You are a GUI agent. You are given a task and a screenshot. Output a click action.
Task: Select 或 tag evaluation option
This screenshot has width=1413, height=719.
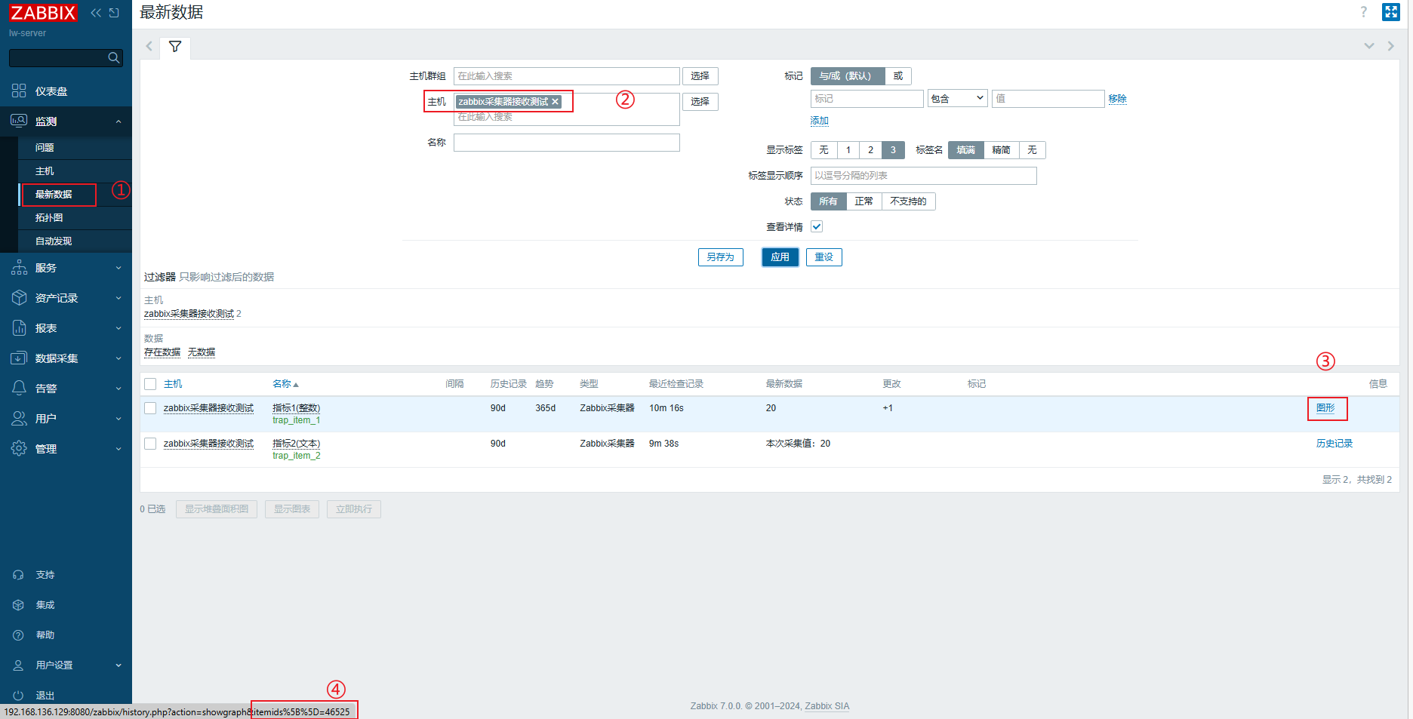pyautogui.click(x=898, y=76)
